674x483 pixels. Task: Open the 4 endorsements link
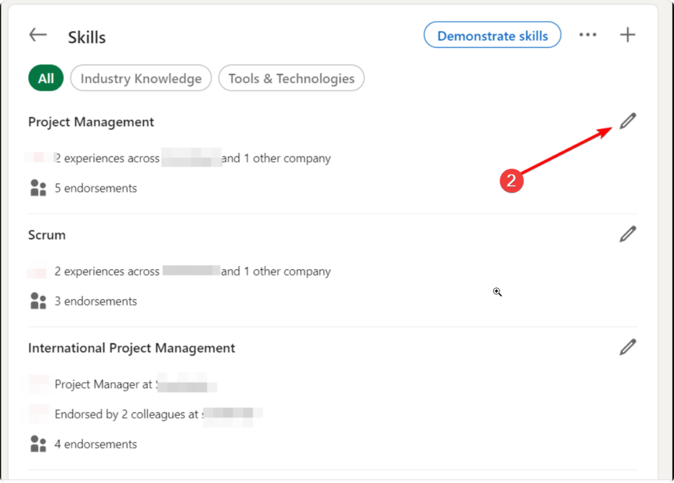click(95, 444)
